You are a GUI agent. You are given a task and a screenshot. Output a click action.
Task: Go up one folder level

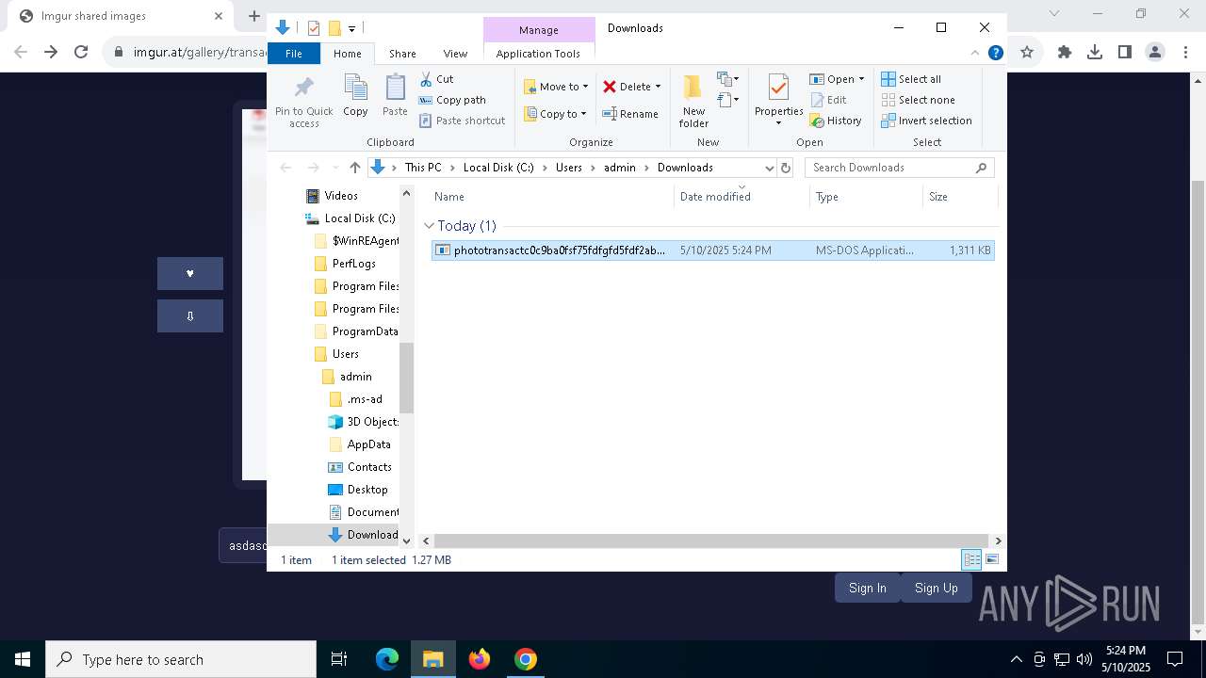(x=354, y=168)
